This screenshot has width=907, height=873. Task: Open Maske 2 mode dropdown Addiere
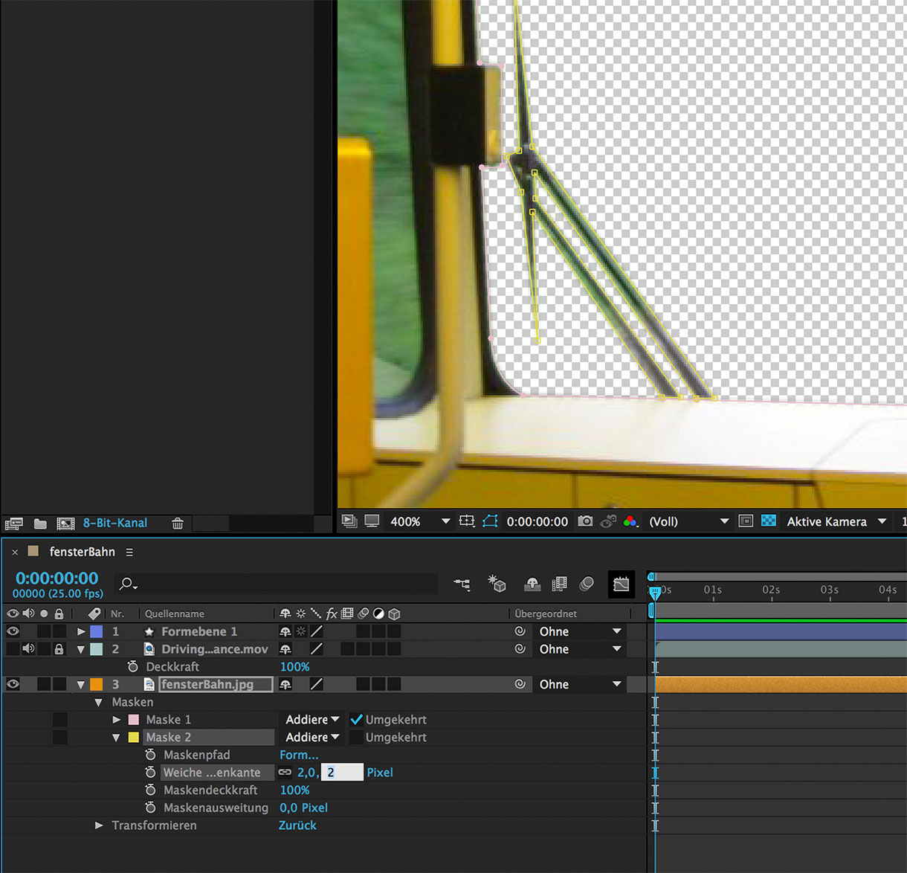312,738
